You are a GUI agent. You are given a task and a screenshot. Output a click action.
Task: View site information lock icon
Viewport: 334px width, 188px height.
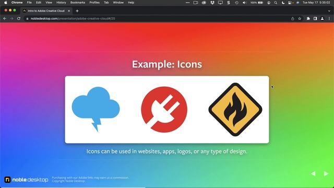pos(27,19)
